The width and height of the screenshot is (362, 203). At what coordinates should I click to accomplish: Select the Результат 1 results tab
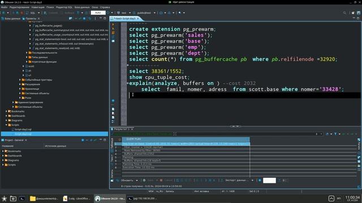(121, 129)
